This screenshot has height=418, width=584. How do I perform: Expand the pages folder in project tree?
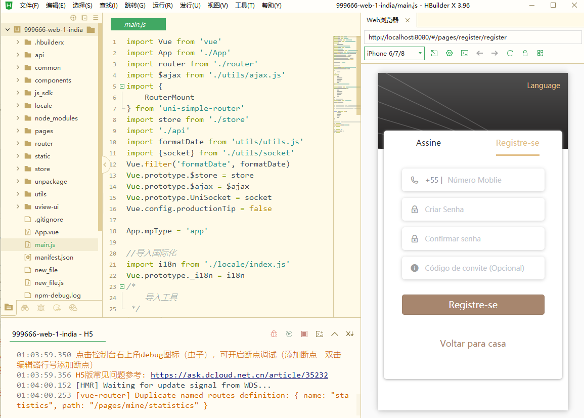point(18,131)
